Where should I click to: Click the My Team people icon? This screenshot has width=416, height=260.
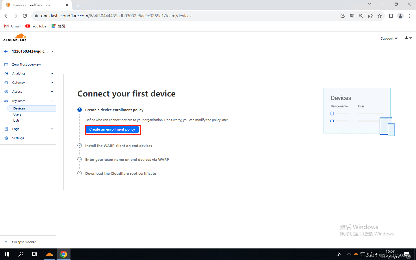pos(6,101)
